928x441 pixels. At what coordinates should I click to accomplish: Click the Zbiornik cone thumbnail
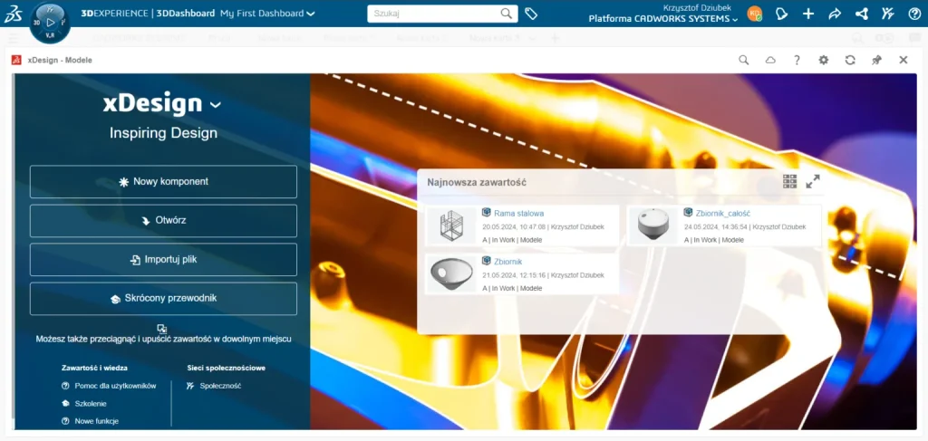click(451, 273)
